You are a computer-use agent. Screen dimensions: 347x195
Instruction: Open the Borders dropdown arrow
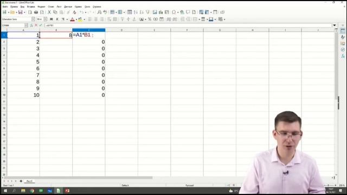tap(199, 19)
